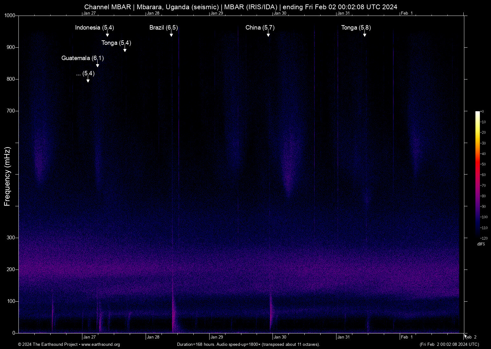Click the arrow marker below Guatemala (6.1)
The height and width of the screenshot is (349, 491).
(98, 65)
